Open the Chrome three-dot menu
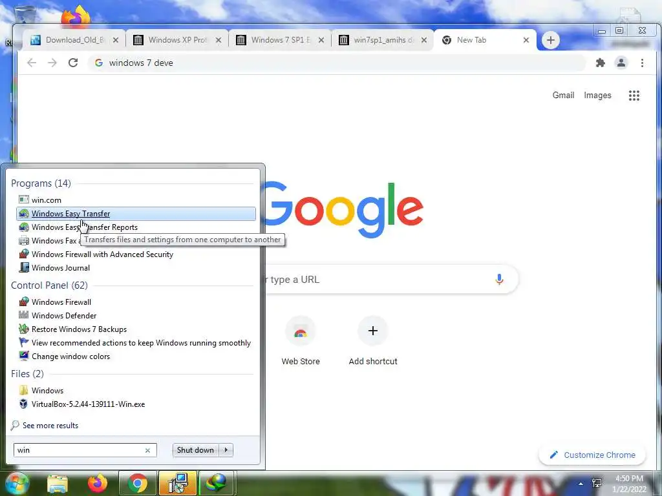Screen dimensions: 662x496 [x=642, y=63]
